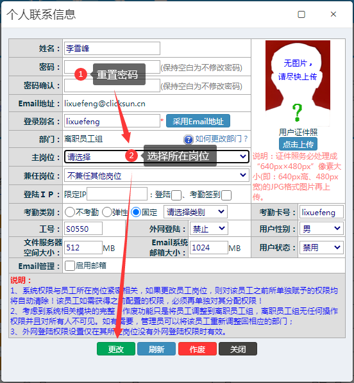Click 点击上传 to upload photo
This screenshot has height=383, width=354.
pyautogui.click(x=298, y=144)
